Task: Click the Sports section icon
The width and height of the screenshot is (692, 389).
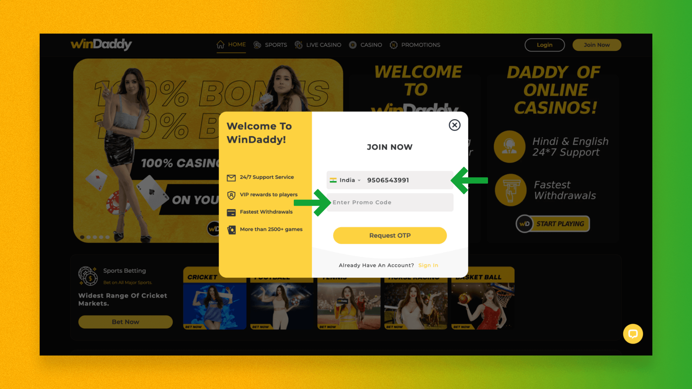Action: pyautogui.click(x=257, y=44)
